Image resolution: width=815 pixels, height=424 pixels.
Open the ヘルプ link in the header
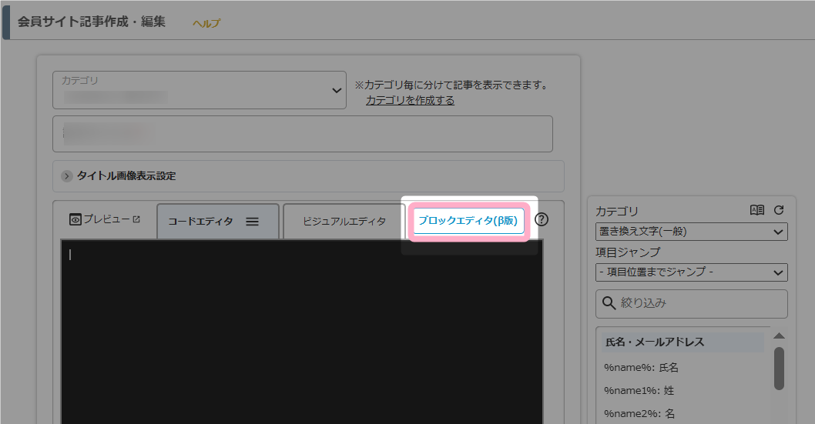206,23
